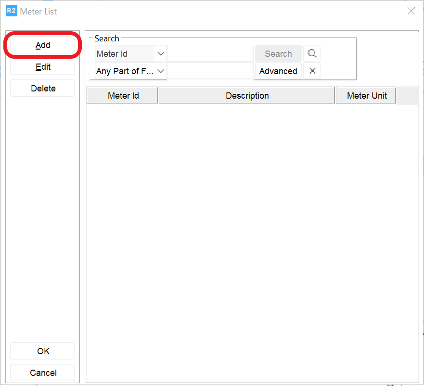Focus the second search input box
The width and height of the screenshot is (424, 386).
tap(210, 71)
